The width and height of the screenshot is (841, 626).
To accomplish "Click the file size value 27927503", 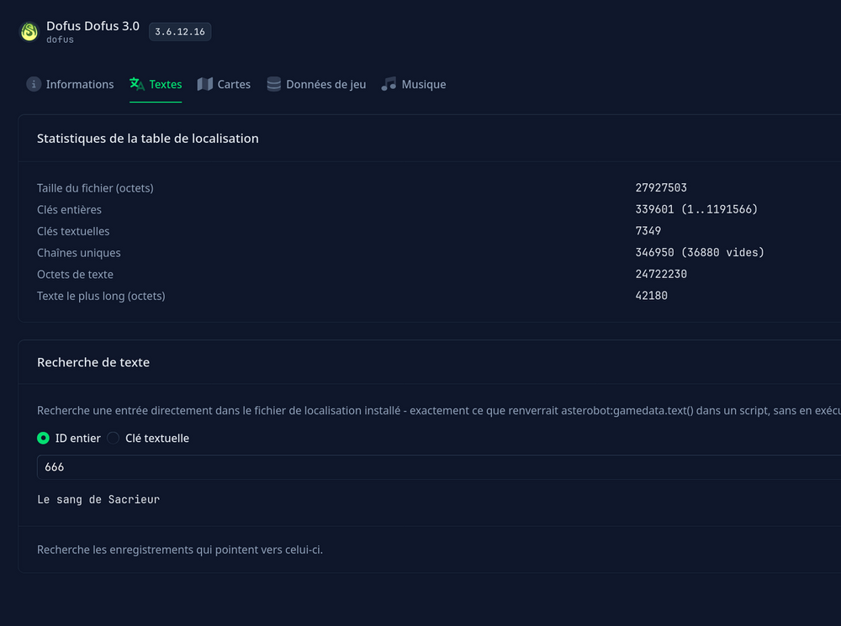I will (661, 187).
